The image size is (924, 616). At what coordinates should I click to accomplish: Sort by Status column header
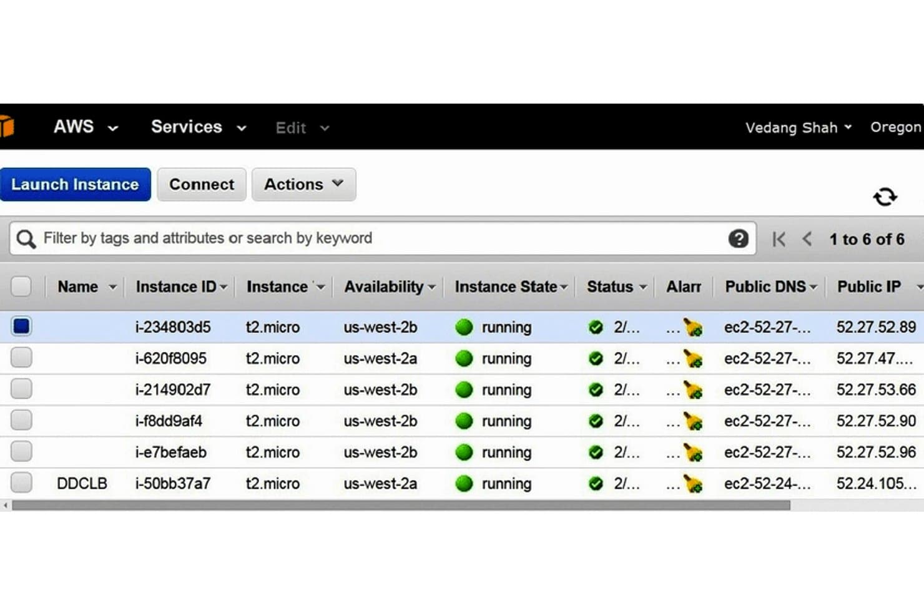[617, 286]
